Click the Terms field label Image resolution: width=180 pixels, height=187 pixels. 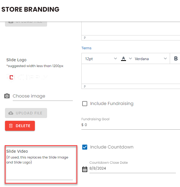pos(86,48)
